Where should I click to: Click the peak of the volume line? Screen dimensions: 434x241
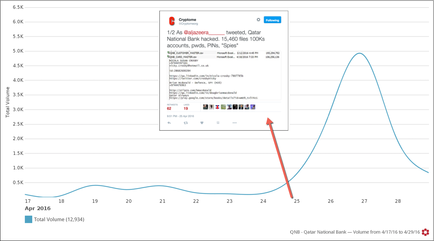(359, 53)
